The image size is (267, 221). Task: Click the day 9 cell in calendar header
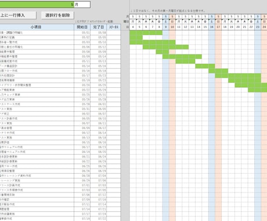[165, 27]
